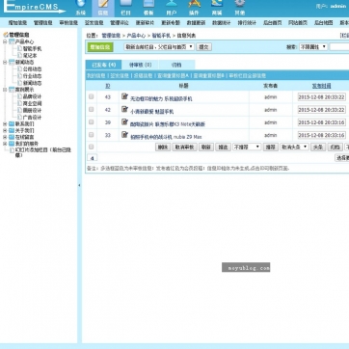Collapse the 产品中心 tree branch
Viewport: 349px width, 349px height.
5,41
